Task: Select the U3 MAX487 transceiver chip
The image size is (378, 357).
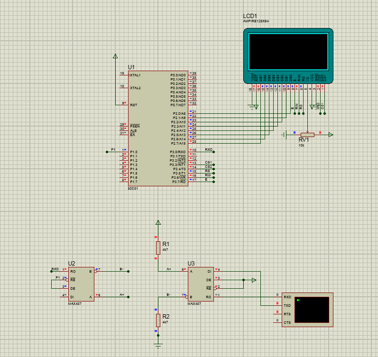Action: (x=201, y=284)
